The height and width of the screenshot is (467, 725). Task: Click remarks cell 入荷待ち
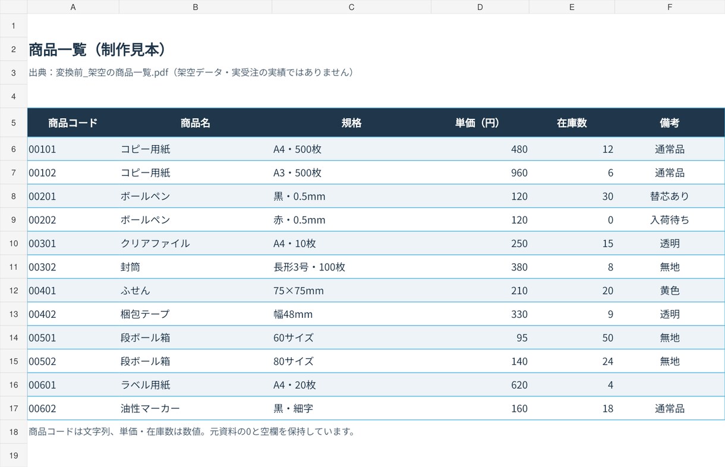[x=670, y=220]
